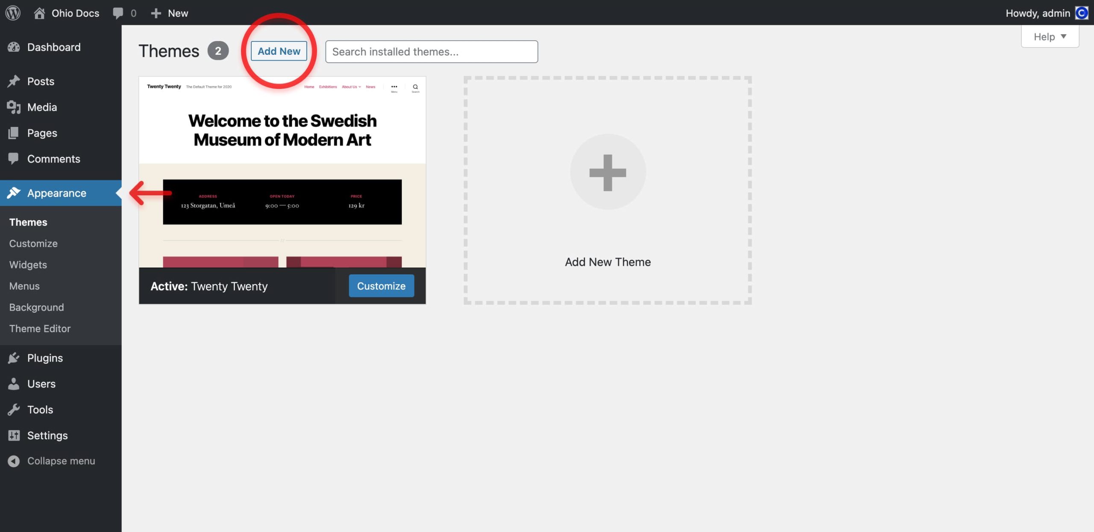Viewport: 1094px width, 532px height.
Task: Click the Search installed themes field
Action: tap(432, 52)
